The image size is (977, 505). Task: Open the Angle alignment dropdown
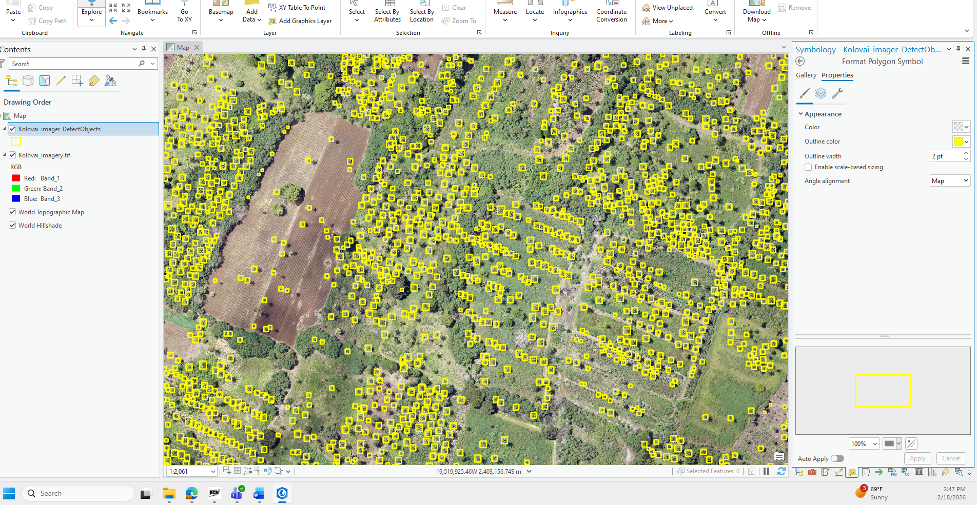(x=950, y=181)
